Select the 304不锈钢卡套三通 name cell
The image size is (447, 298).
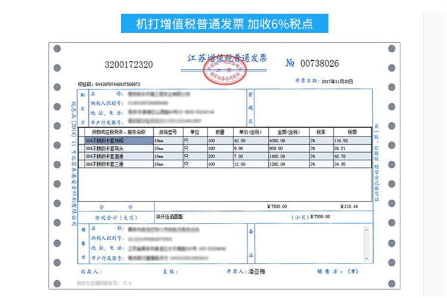coord(119,164)
